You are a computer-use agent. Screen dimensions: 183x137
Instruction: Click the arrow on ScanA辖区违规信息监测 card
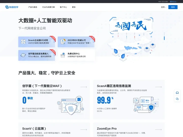tap(158, 87)
